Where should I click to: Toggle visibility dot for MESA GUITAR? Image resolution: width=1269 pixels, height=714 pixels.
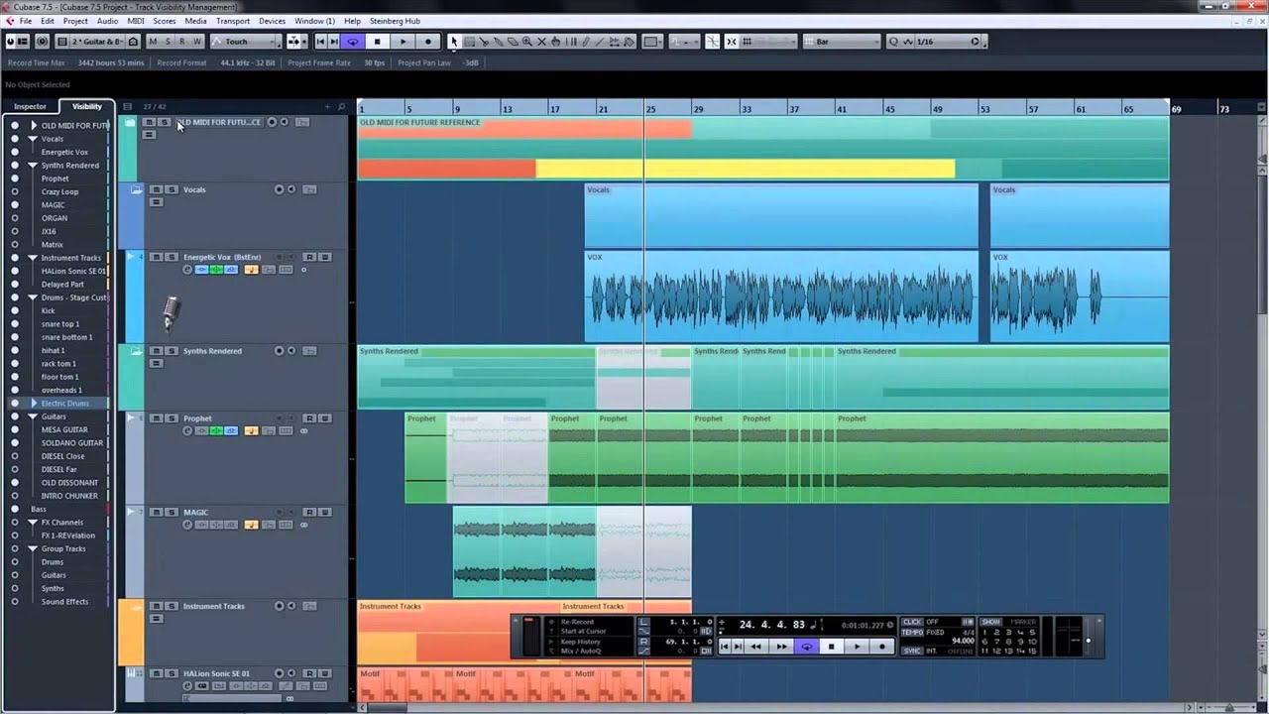tap(15, 429)
